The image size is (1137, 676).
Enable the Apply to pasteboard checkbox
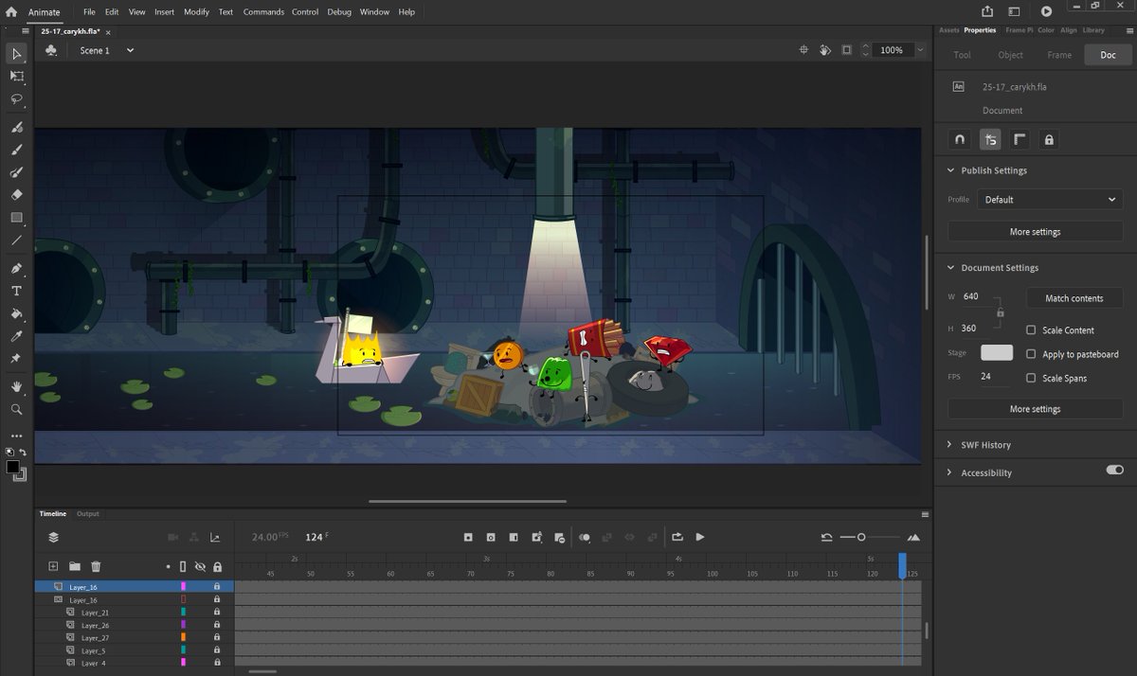(1031, 354)
